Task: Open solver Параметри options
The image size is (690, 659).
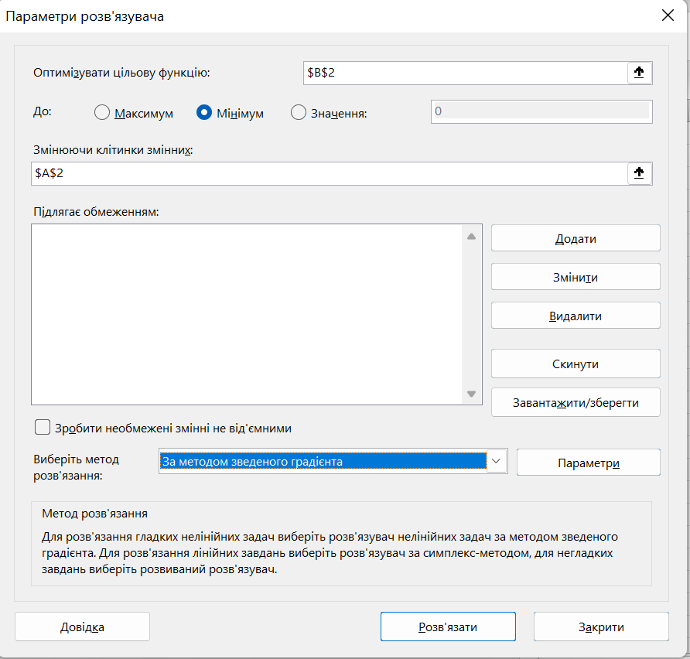Action: click(x=588, y=463)
